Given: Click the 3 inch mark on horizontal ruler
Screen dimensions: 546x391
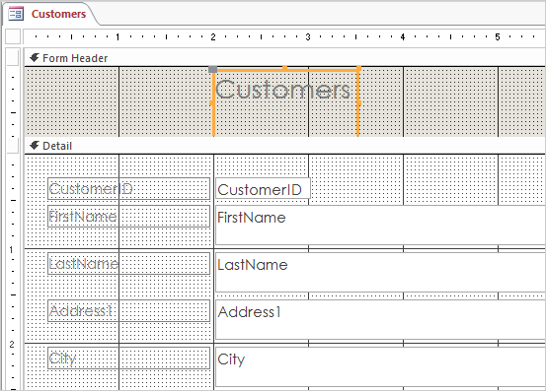Looking at the screenshot, I should point(308,36).
